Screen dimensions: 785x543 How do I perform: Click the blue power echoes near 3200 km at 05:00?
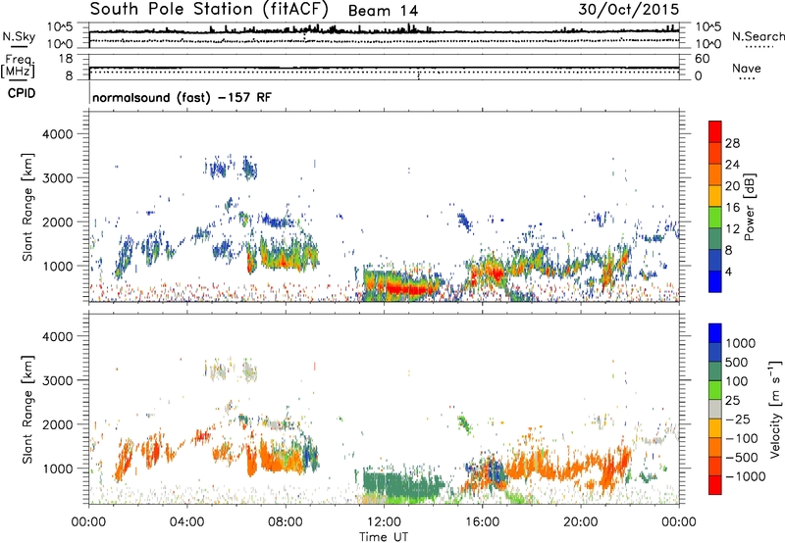[x=218, y=169]
